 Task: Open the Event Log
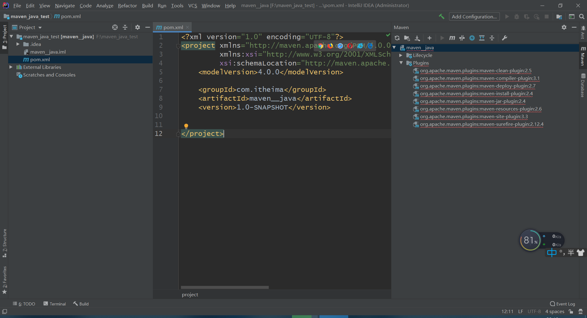(563, 304)
